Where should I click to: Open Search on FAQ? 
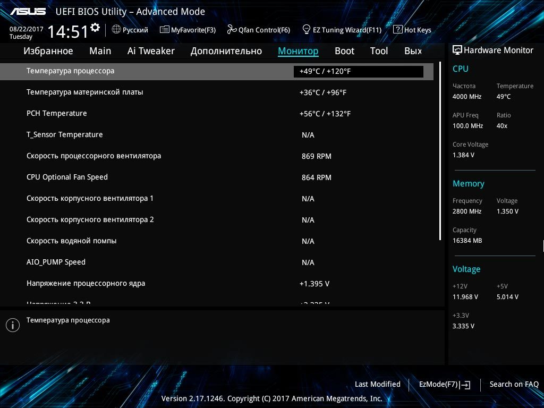[x=514, y=384]
